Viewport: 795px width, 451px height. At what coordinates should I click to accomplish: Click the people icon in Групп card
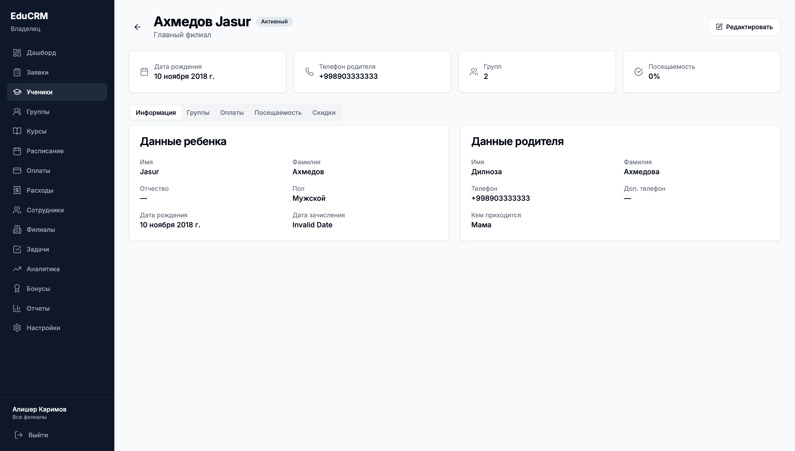pos(474,72)
